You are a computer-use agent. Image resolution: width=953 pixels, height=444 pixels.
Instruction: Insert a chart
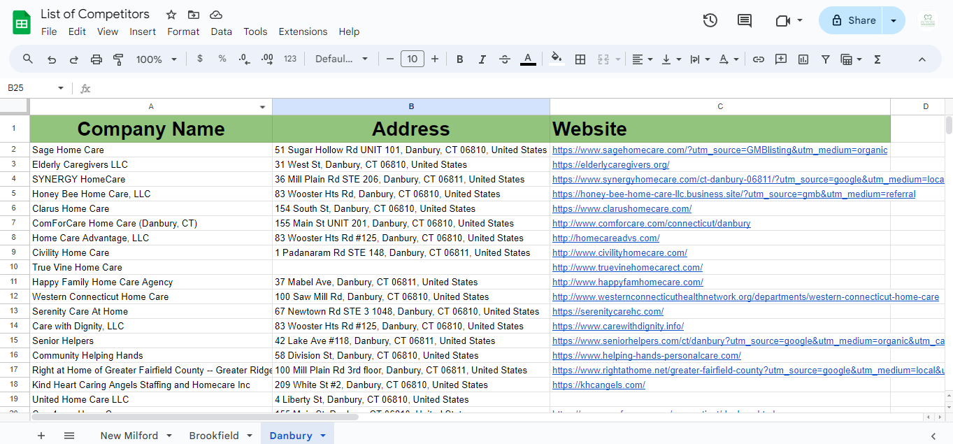(x=803, y=59)
